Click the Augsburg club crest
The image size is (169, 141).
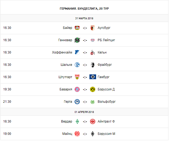pyautogui.click(x=93, y=28)
